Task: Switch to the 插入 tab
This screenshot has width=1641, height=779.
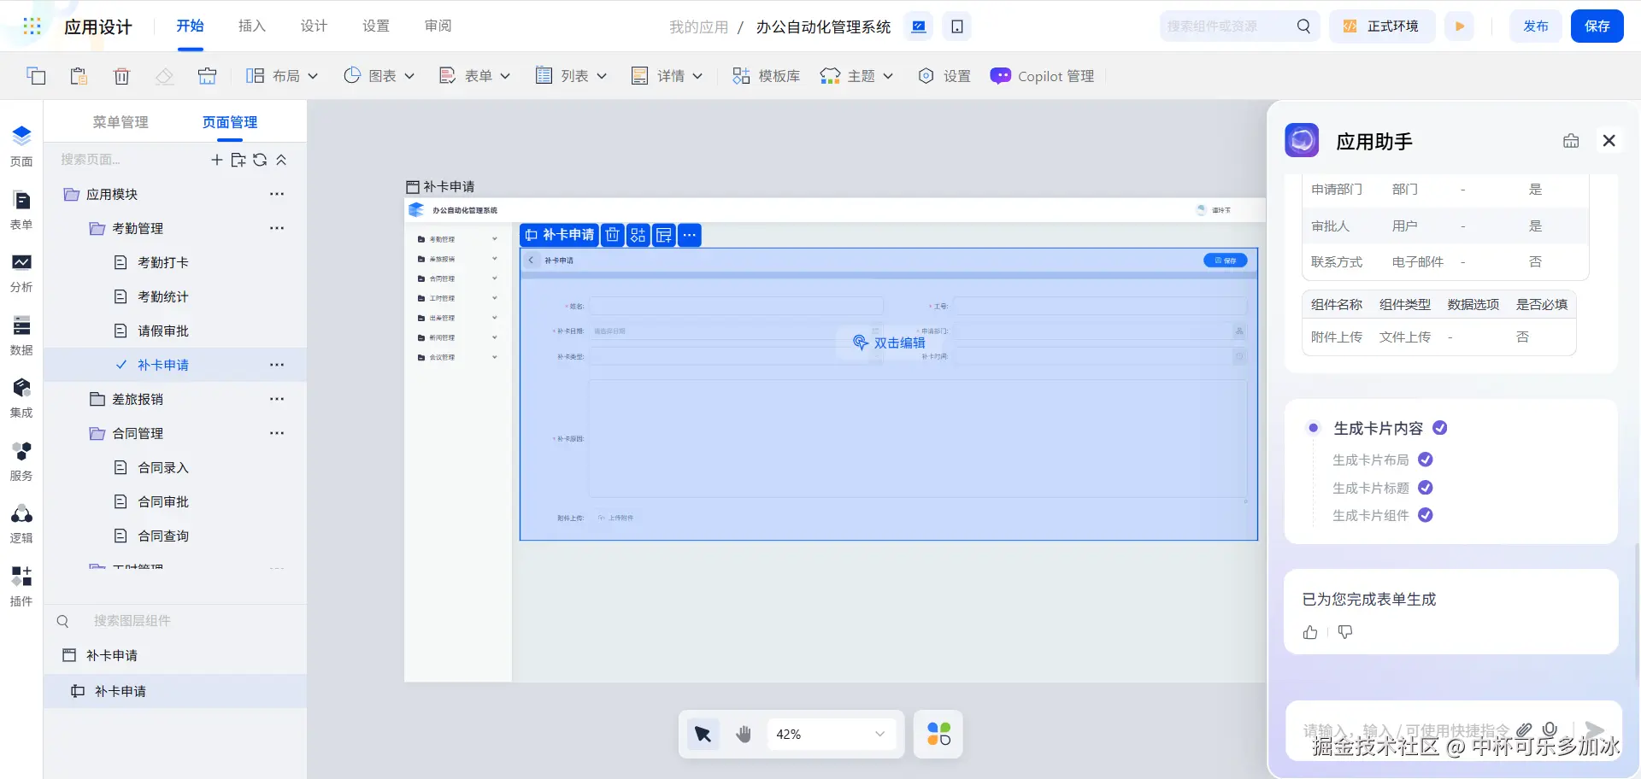Action: (252, 26)
